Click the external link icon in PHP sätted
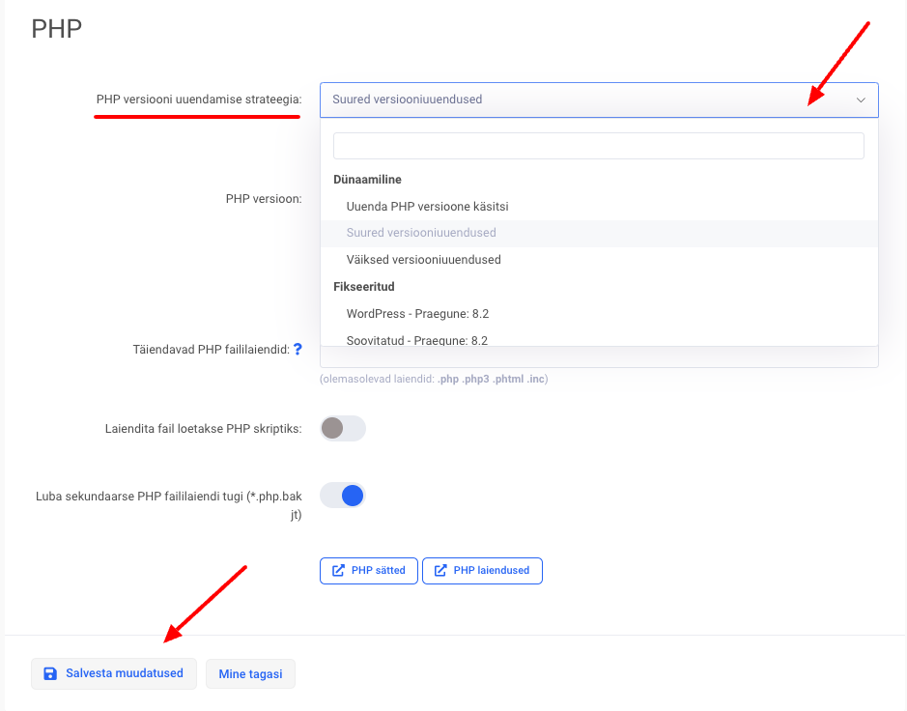 (x=338, y=571)
